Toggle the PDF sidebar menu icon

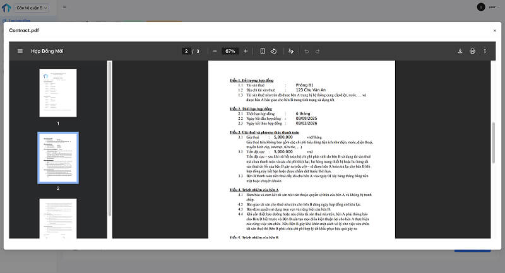[20, 51]
